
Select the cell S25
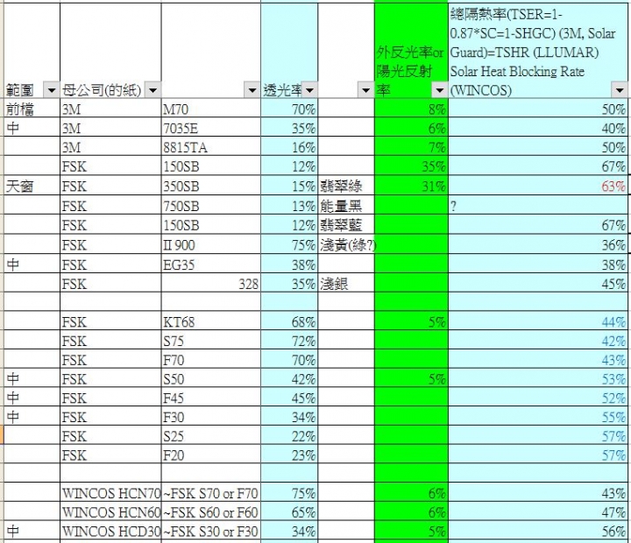coord(211,435)
